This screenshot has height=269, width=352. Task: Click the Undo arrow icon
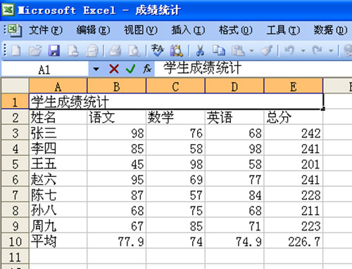click(x=289, y=51)
